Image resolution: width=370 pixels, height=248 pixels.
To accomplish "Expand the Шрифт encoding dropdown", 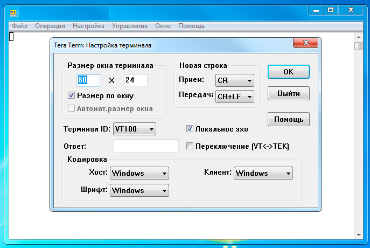I will 139,190.
